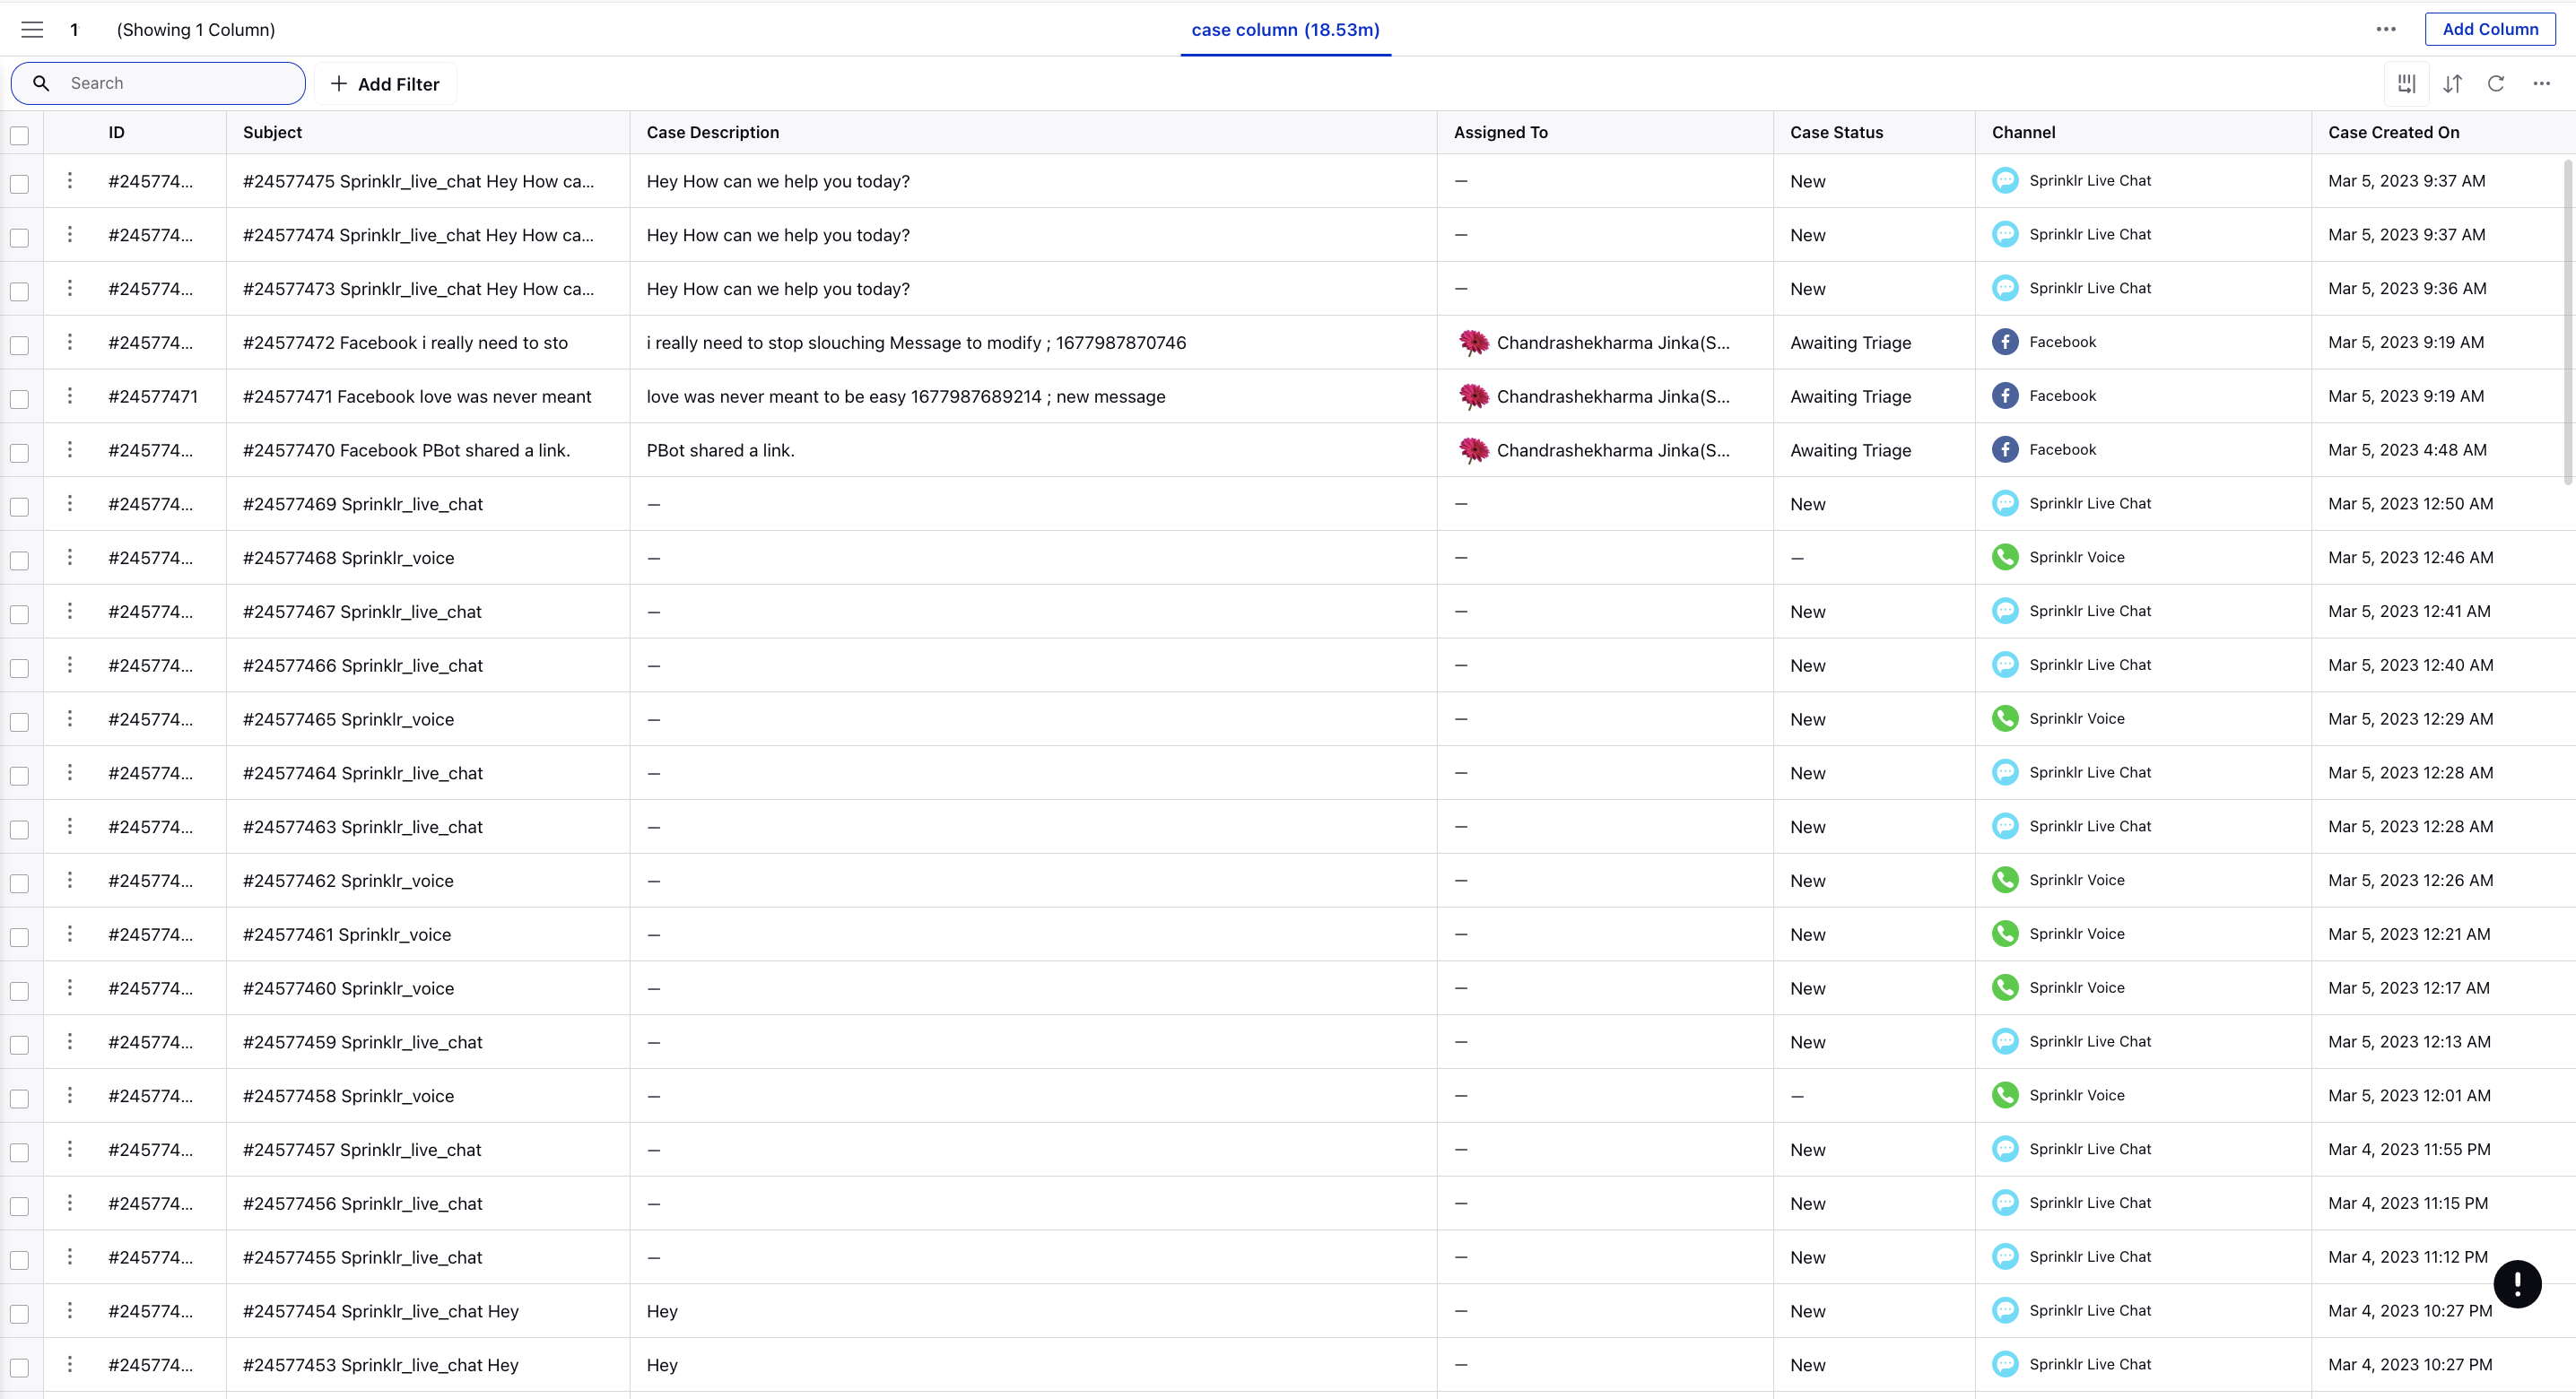Open subject #24577472 Facebook i really need
The image size is (2576, 1399).
pos(405,343)
